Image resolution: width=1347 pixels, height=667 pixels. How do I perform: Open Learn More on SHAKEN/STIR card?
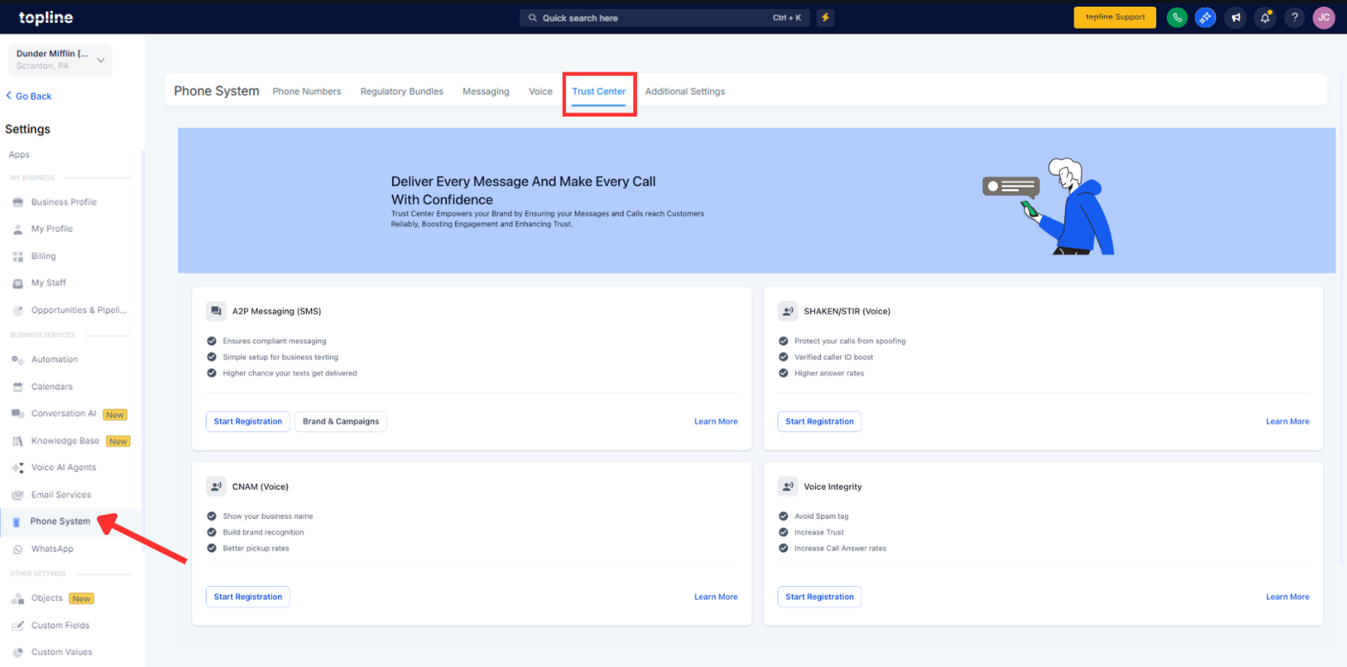pyautogui.click(x=1287, y=422)
